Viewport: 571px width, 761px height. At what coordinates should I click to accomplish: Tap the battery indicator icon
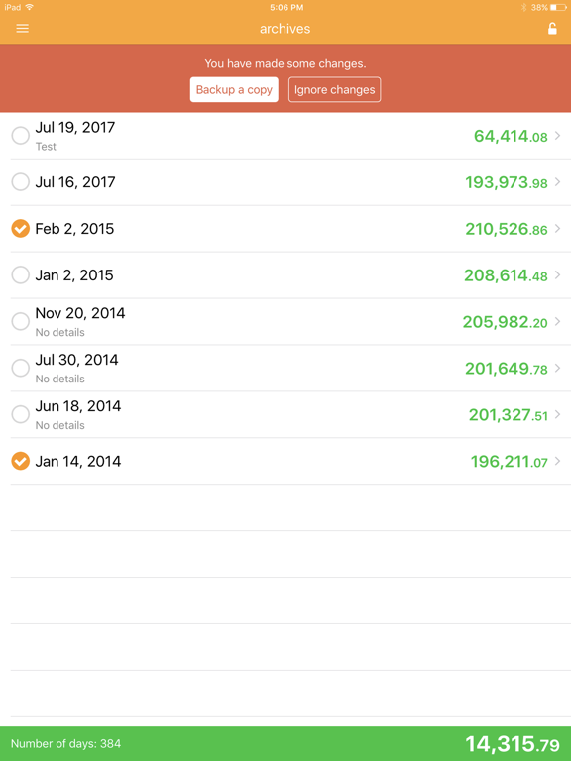(558, 7)
